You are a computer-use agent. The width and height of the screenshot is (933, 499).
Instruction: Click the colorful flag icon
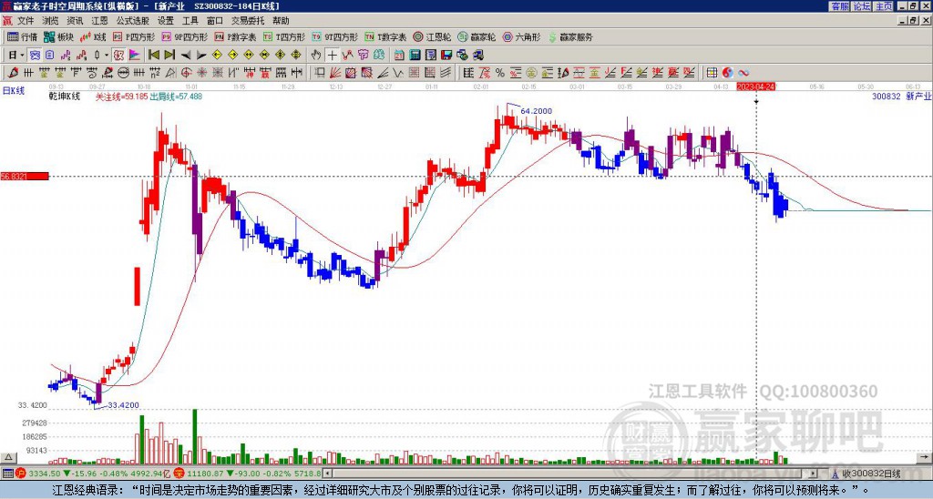point(135,56)
